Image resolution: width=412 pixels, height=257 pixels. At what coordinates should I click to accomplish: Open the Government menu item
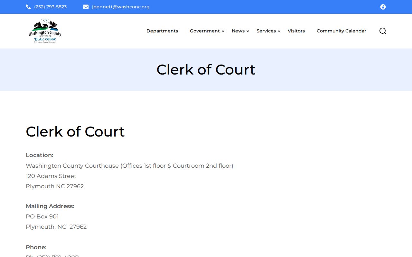[205, 31]
